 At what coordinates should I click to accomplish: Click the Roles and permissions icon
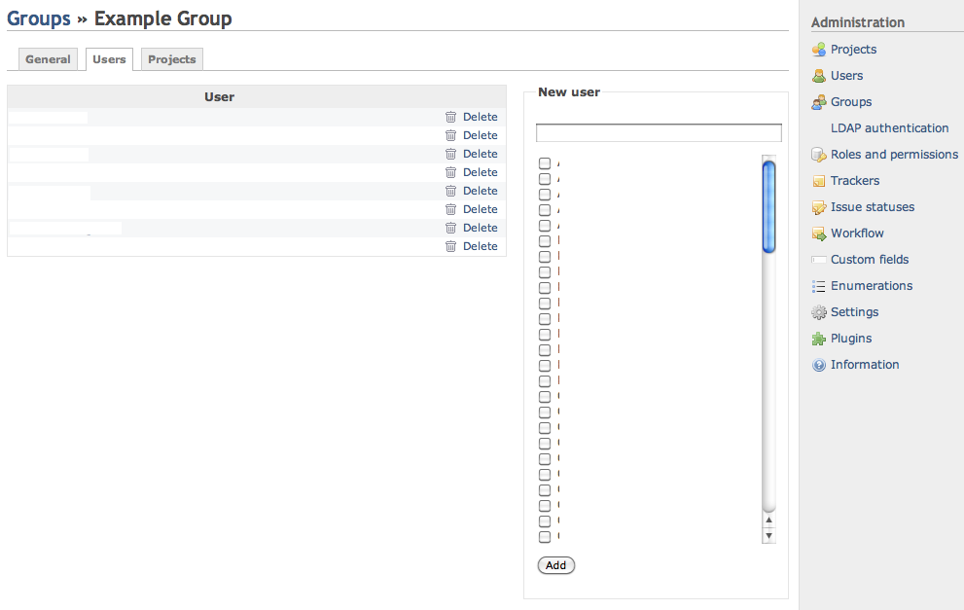coord(819,154)
